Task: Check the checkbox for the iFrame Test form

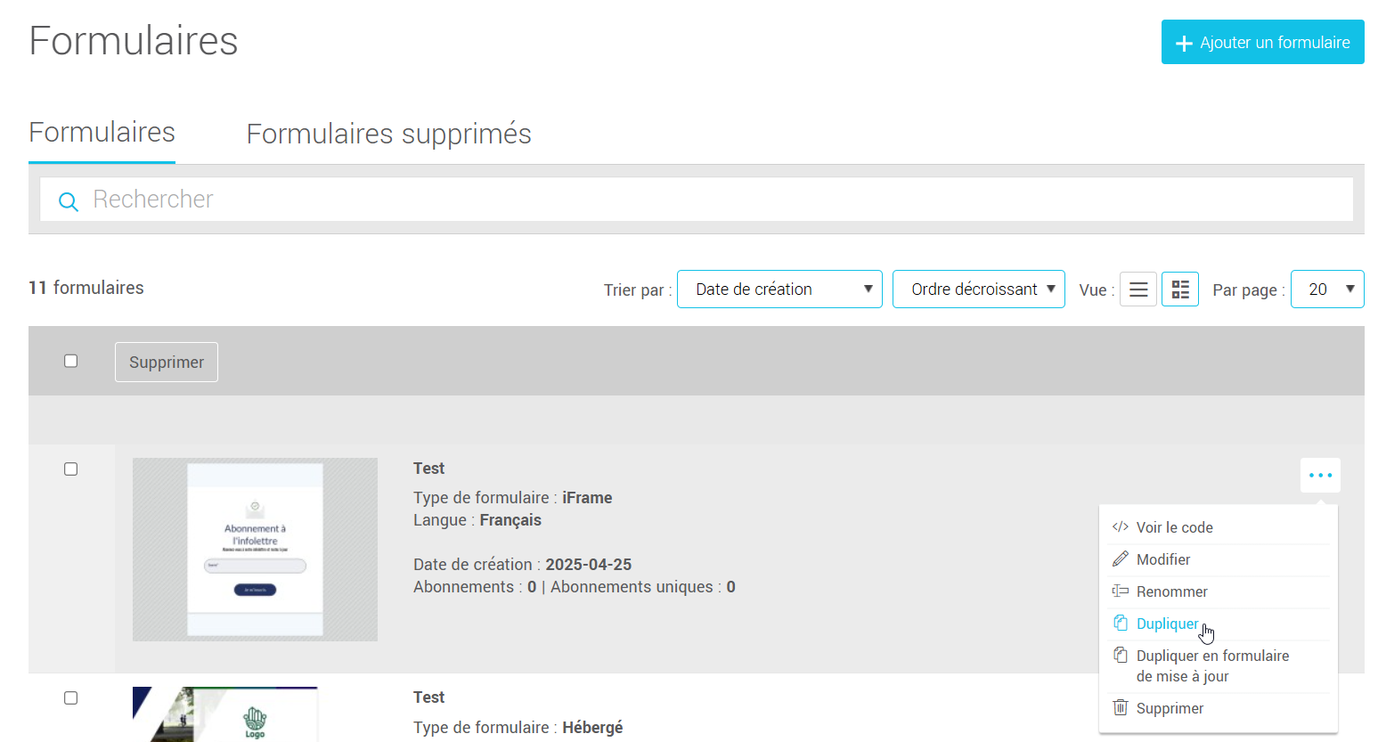Action: coord(70,469)
